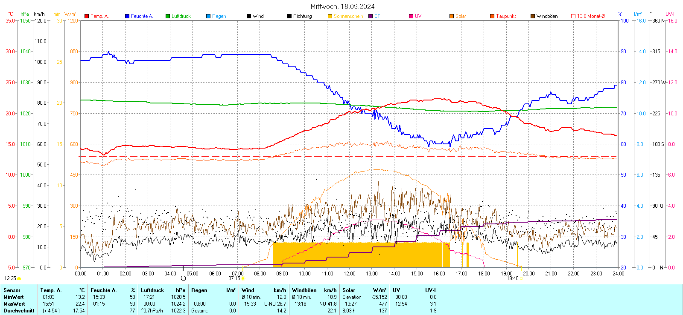Click the brown Windböen legend square
The image size is (683, 315).
(533, 16)
